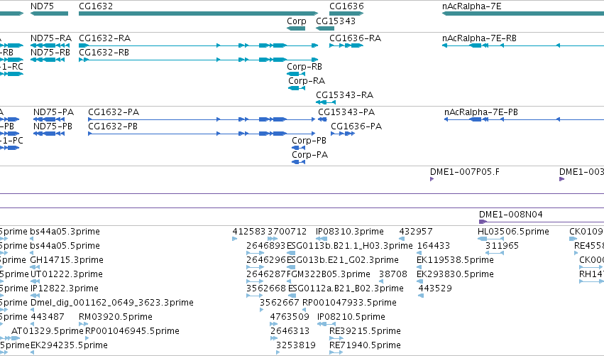Click the Corp-RA transcript

tap(296, 88)
